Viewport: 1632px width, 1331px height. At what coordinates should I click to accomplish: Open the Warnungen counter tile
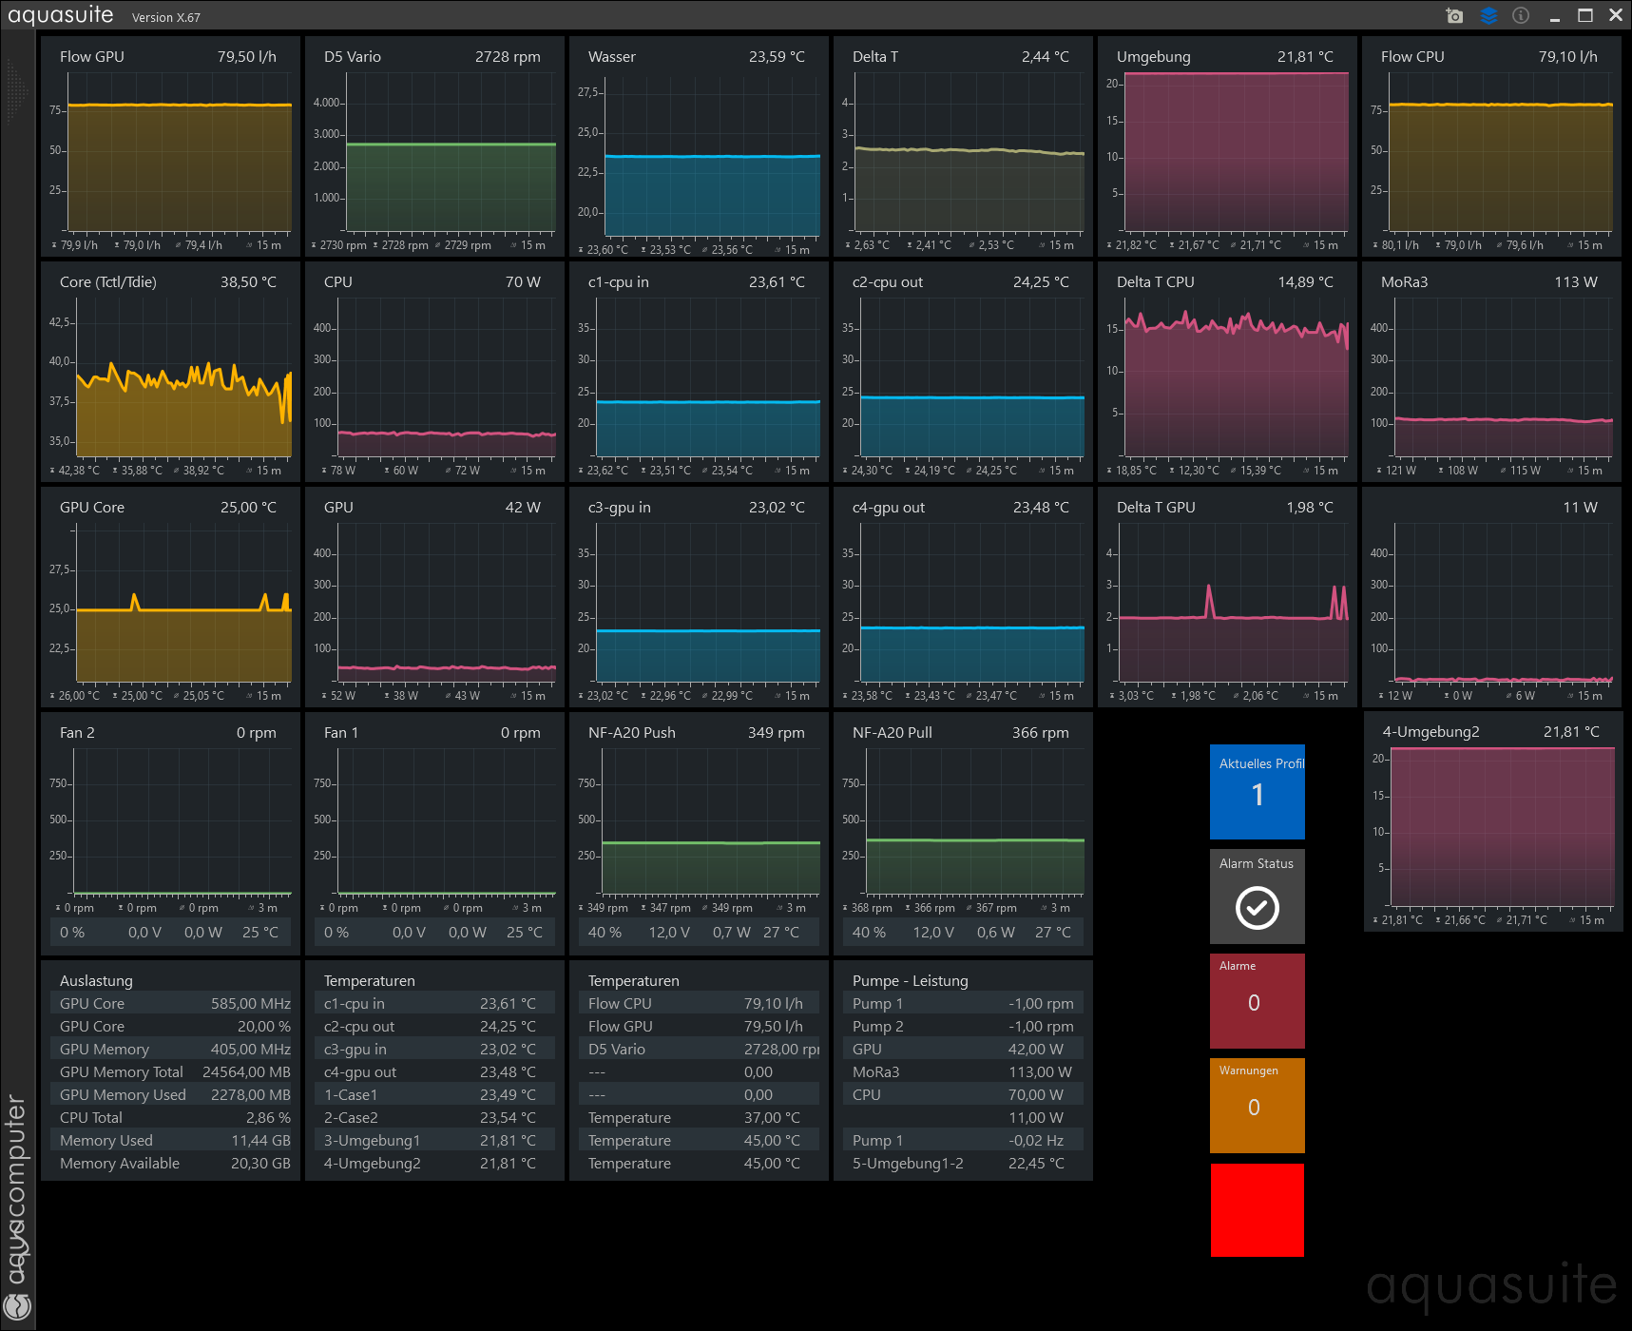(x=1258, y=1106)
